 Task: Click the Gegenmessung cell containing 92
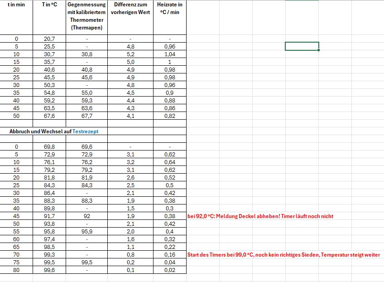click(x=86, y=216)
